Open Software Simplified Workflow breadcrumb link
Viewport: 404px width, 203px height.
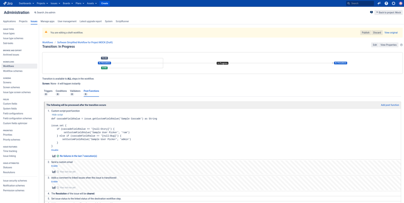(85, 42)
